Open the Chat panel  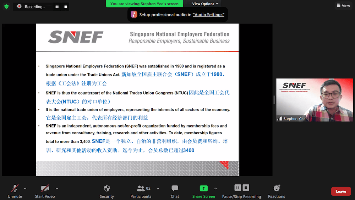[x=175, y=191]
